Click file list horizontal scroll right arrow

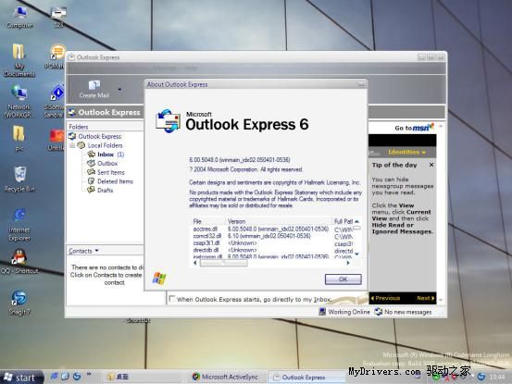(348, 263)
